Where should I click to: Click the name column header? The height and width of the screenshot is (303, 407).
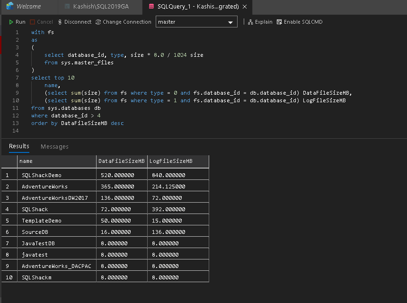[56, 161]
